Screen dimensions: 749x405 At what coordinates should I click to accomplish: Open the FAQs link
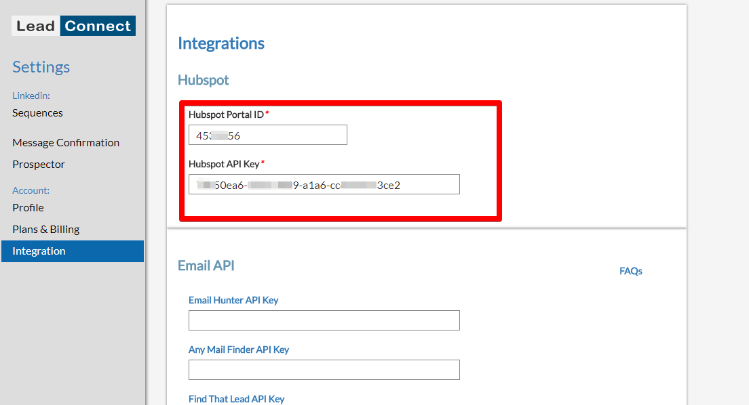click(630, 271)
